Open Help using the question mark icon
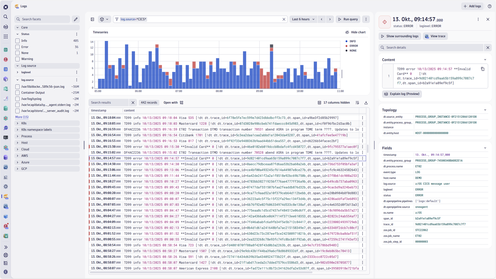 click(490, 6)
